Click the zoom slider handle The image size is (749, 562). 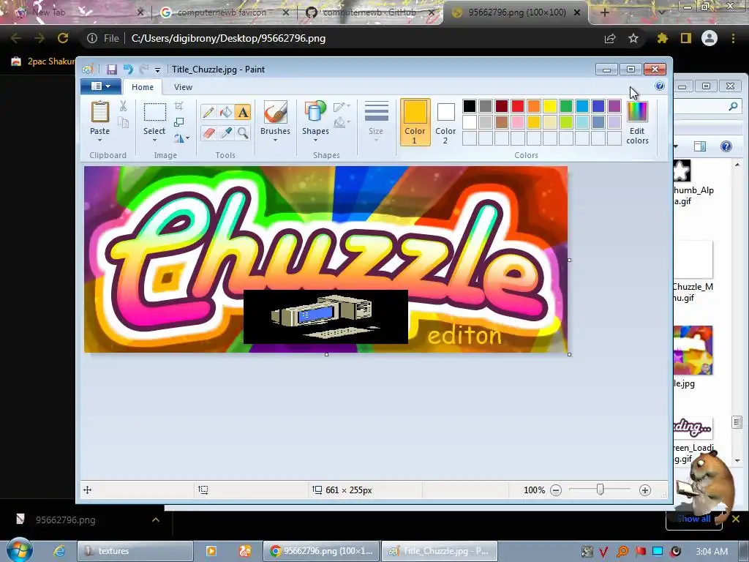click(x=600, y=490)
